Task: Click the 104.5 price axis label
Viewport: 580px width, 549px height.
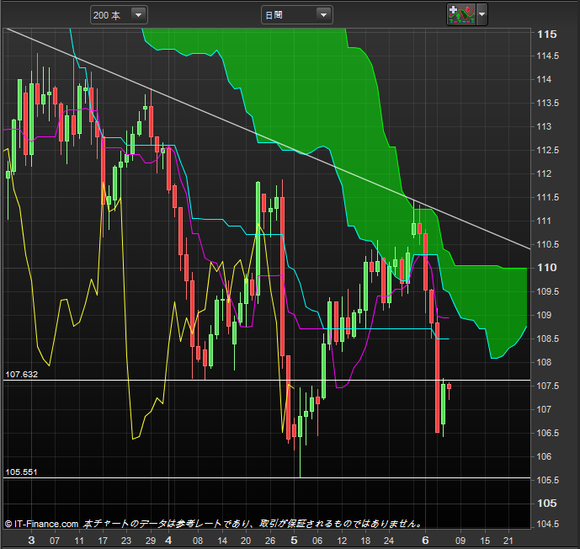Action: [547, 524]
